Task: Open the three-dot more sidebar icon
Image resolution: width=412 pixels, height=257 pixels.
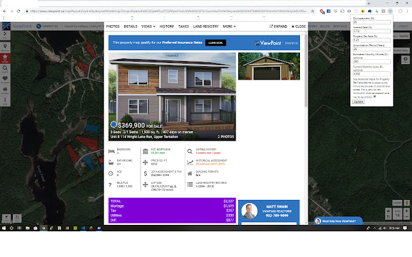Action: 5,100
